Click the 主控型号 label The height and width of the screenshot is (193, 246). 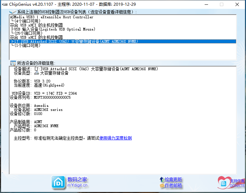coord(22,138)
